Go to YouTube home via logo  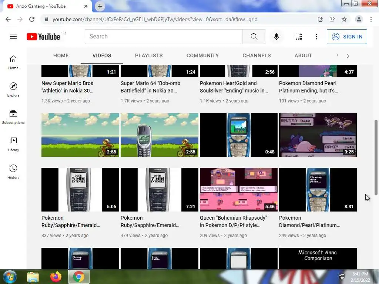point(43,37)
